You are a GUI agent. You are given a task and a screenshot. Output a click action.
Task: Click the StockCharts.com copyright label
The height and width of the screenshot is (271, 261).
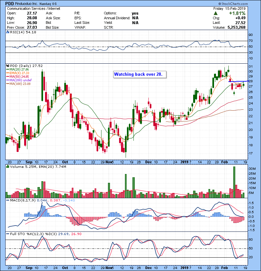coord(233,4)
